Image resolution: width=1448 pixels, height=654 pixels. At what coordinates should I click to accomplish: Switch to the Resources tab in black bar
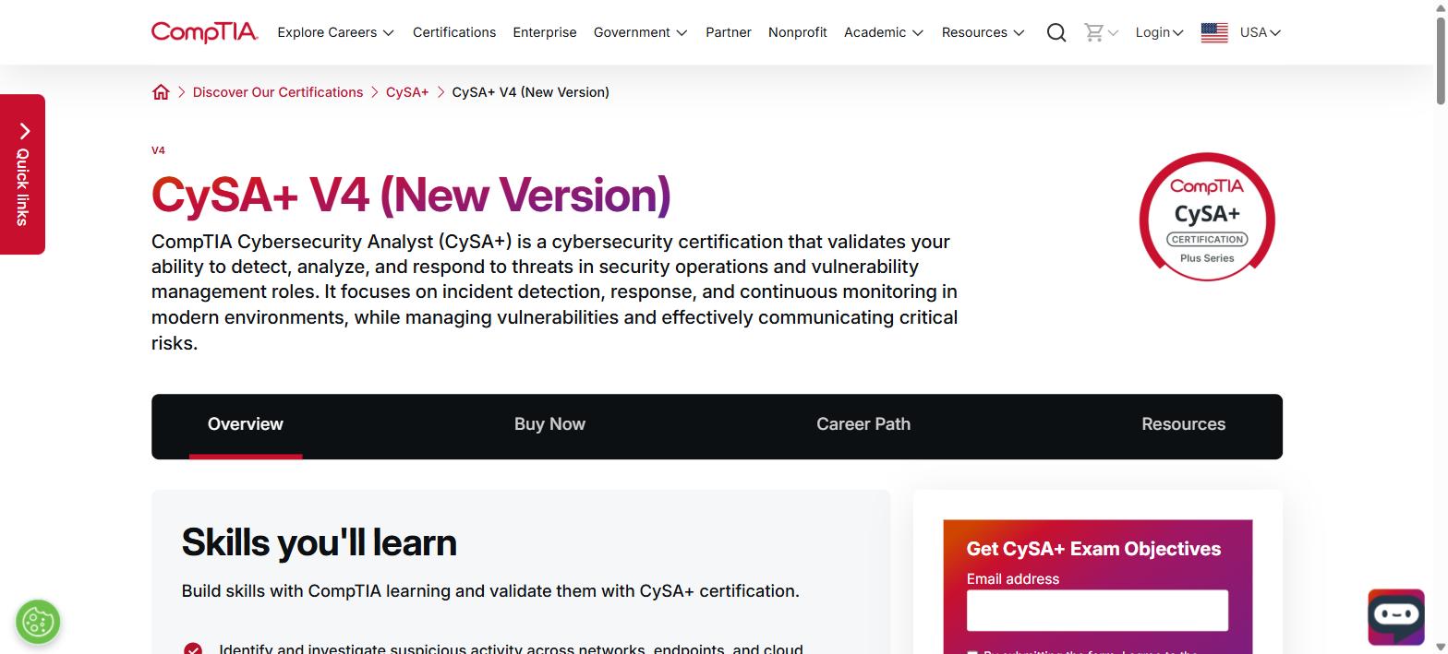[1184, 424]
